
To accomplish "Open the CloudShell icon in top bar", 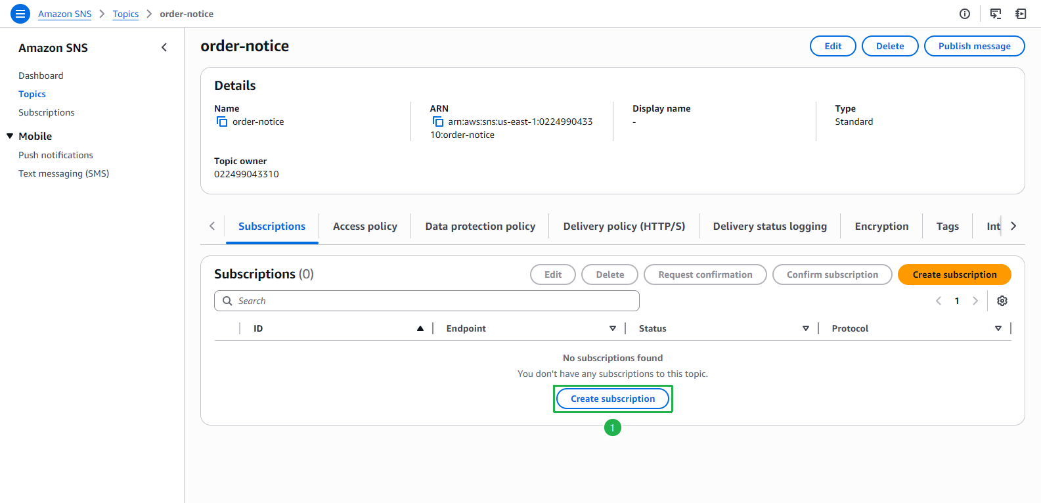I will point(996,14).
